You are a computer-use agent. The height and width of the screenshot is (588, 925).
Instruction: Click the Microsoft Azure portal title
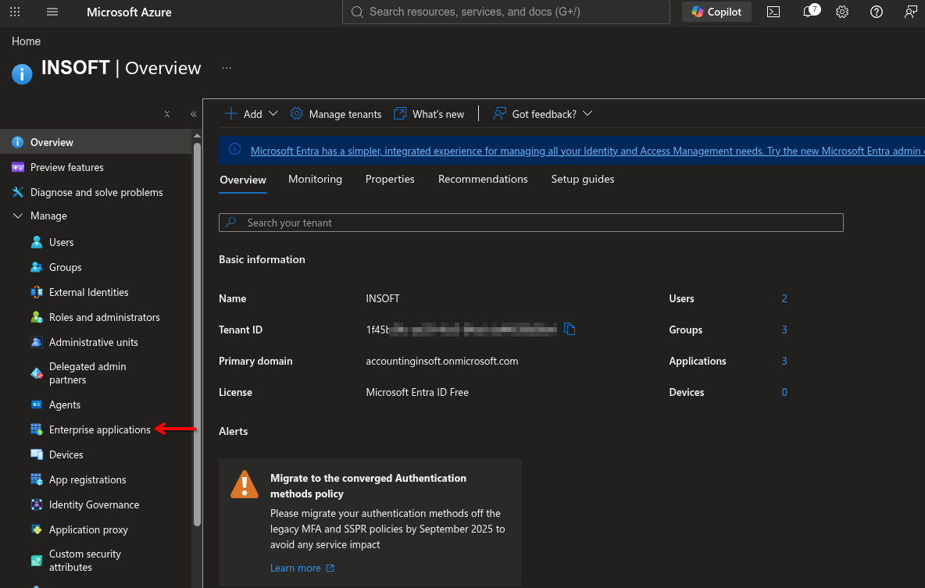pos(129,12)
